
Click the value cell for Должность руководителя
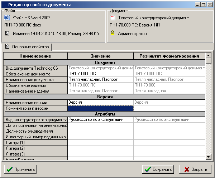point(100,131)
